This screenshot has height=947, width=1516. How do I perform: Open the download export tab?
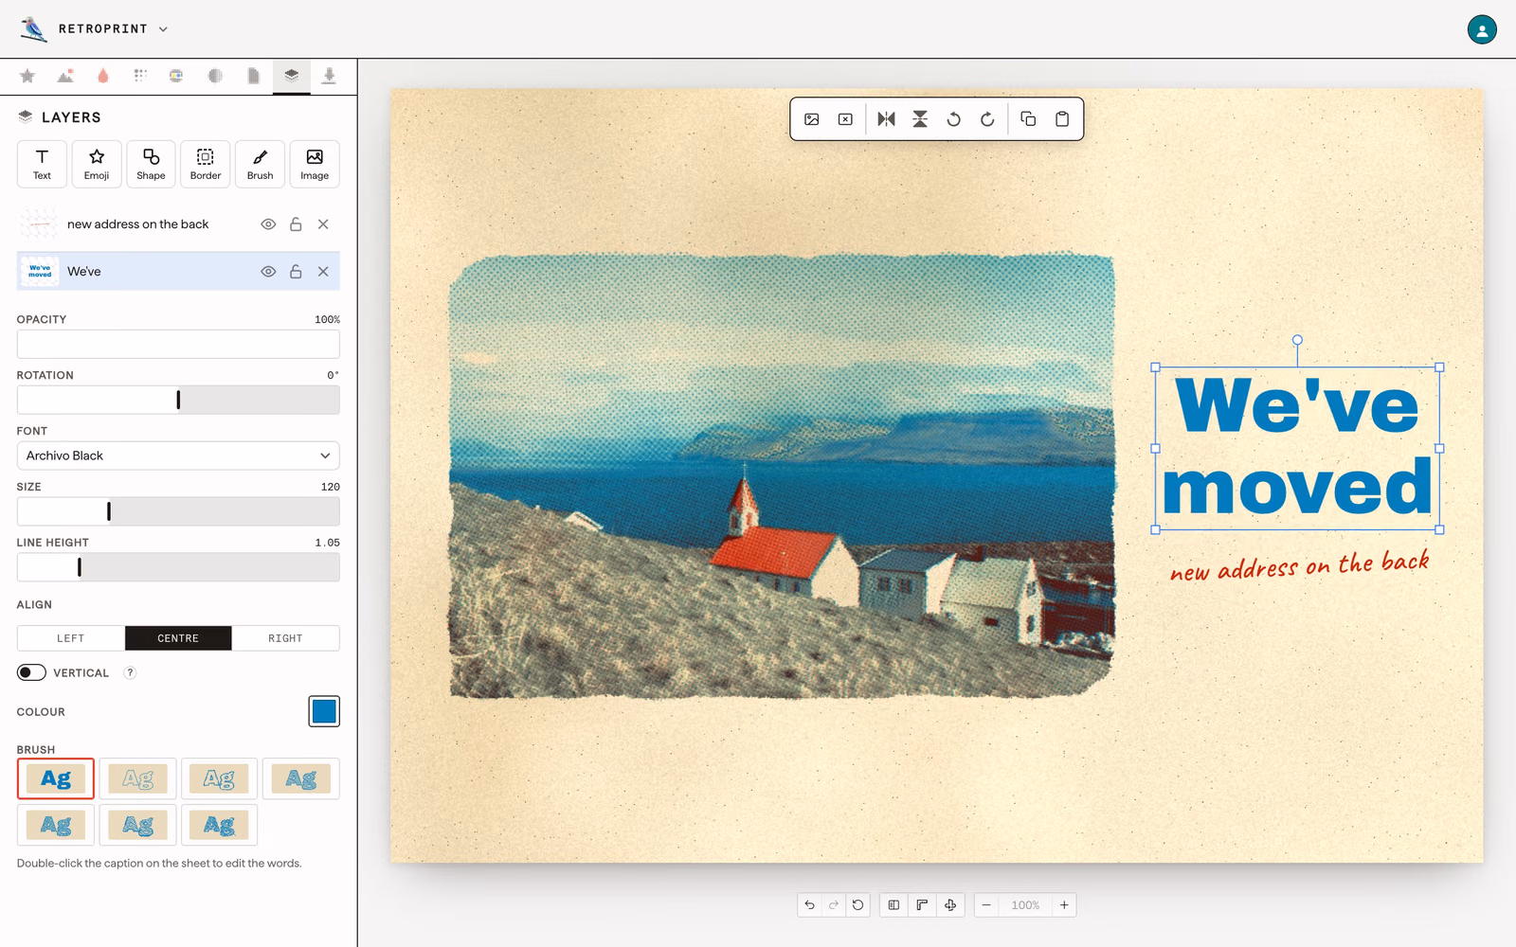[329, 76]
